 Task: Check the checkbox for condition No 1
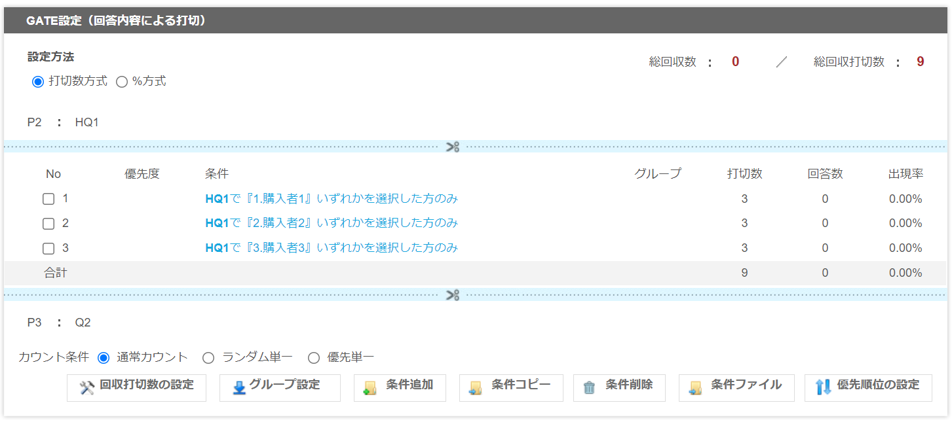[x=48, y=199]
